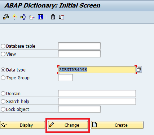Click the Change button
This screenshot has height=135, width=154.
click(x=68, y=125)
